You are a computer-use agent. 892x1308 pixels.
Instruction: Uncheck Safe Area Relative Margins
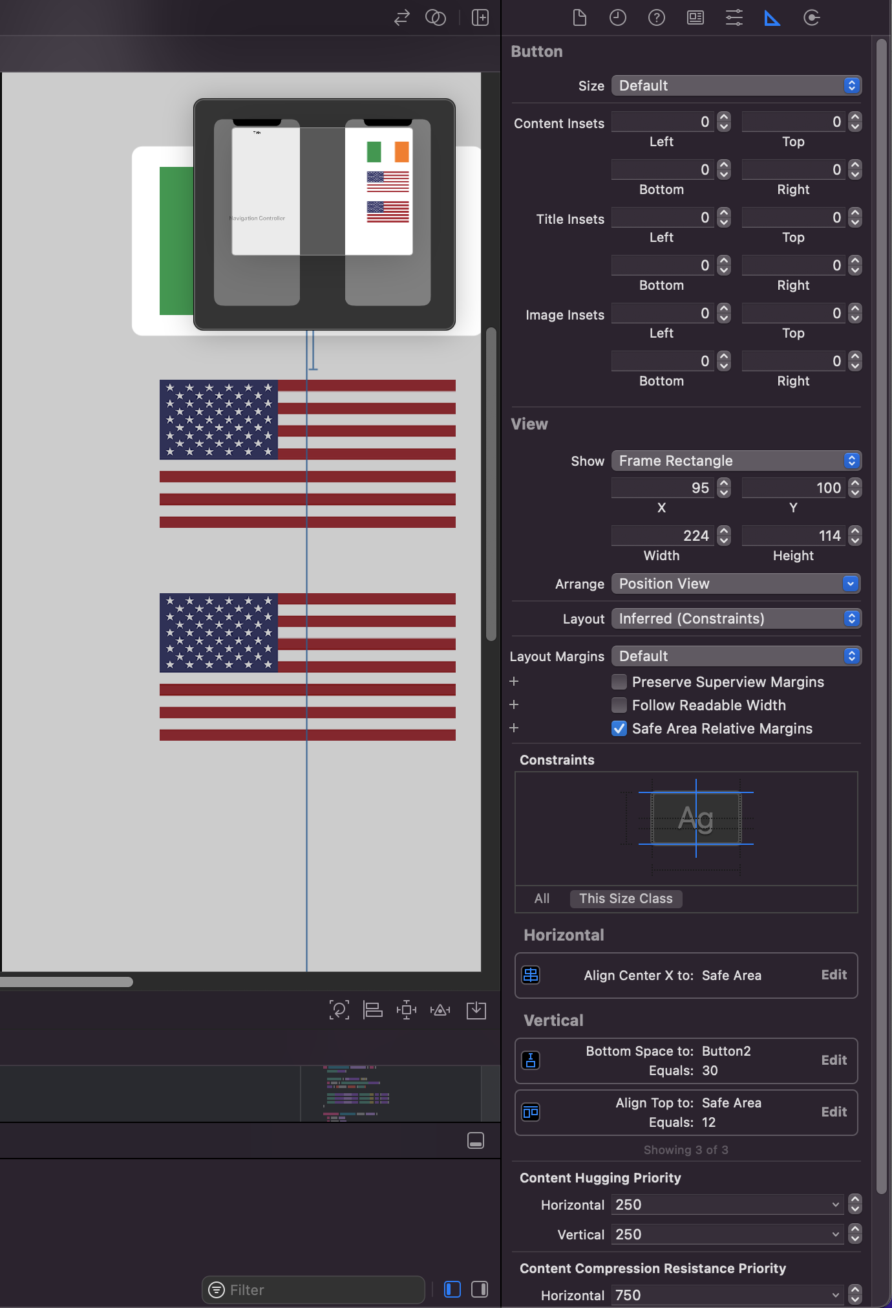pyautogui.click(x=619, y=728)
